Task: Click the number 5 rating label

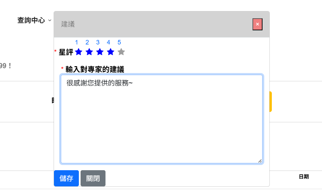Action: pyautogui.click(x=119, y=42)
